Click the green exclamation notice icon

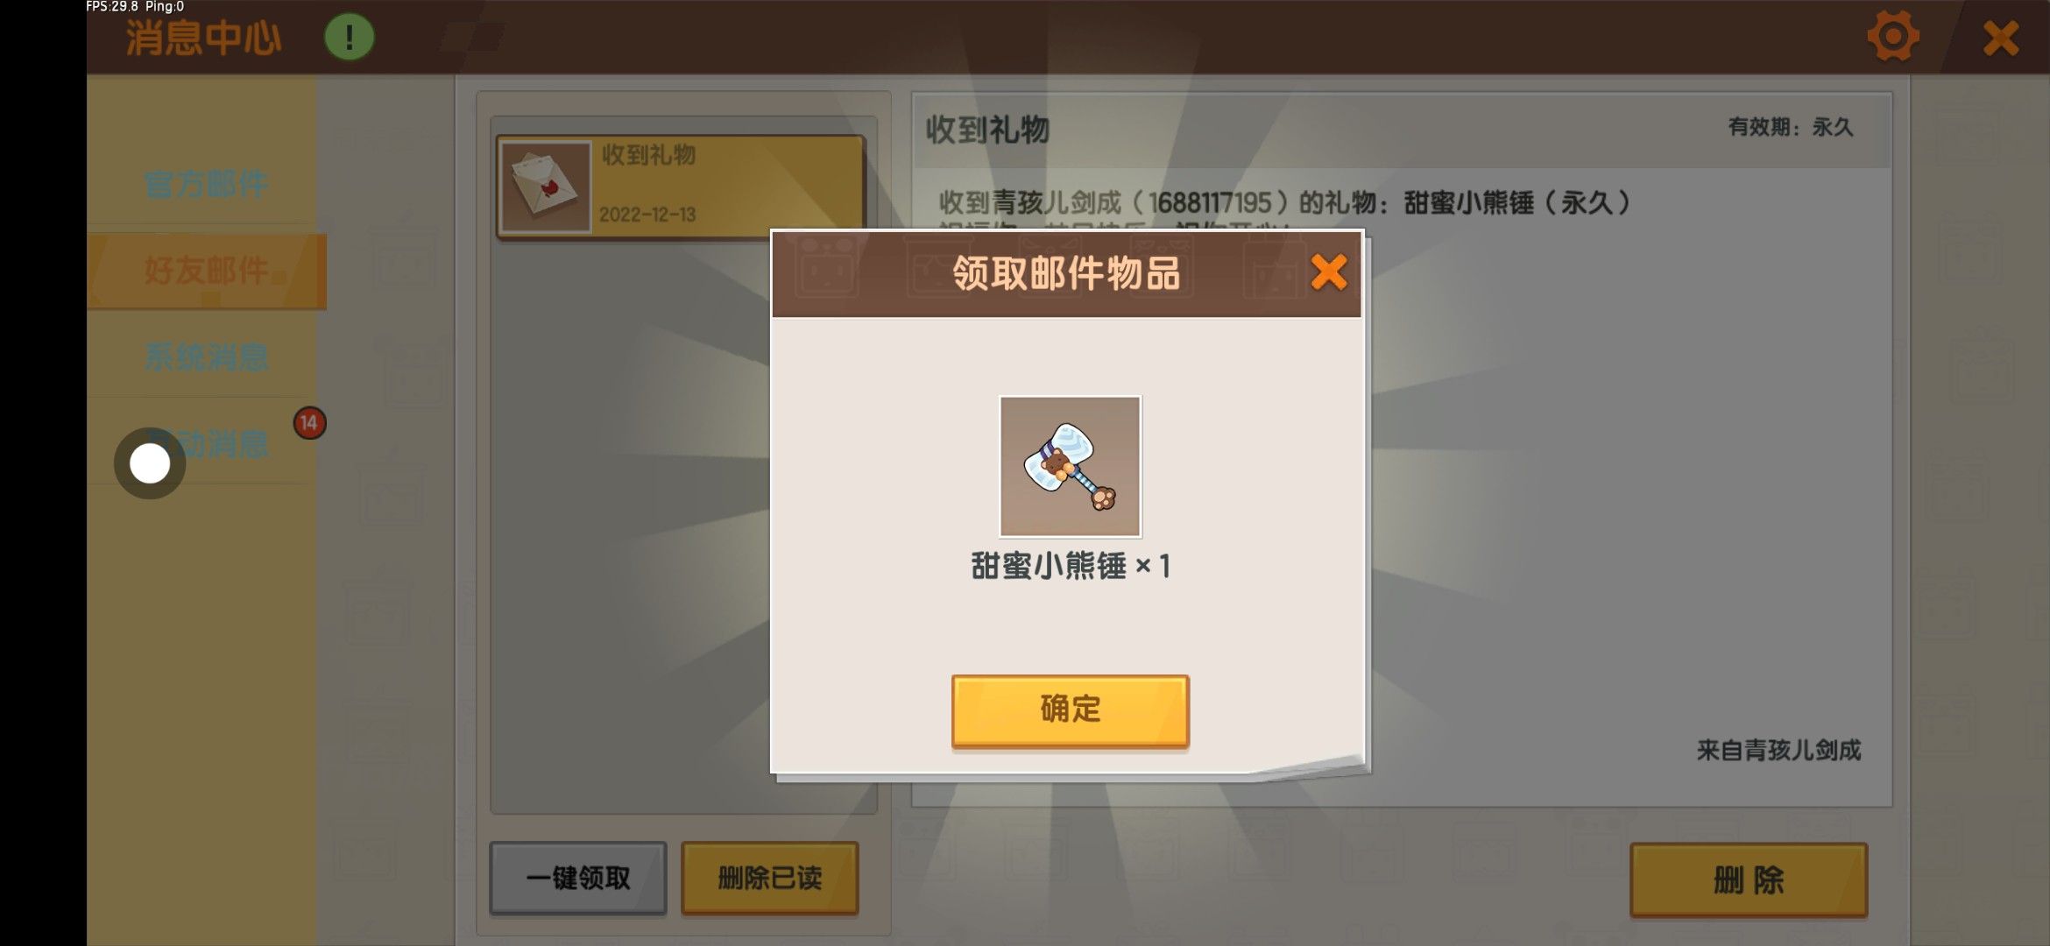[x=350, y=37]
